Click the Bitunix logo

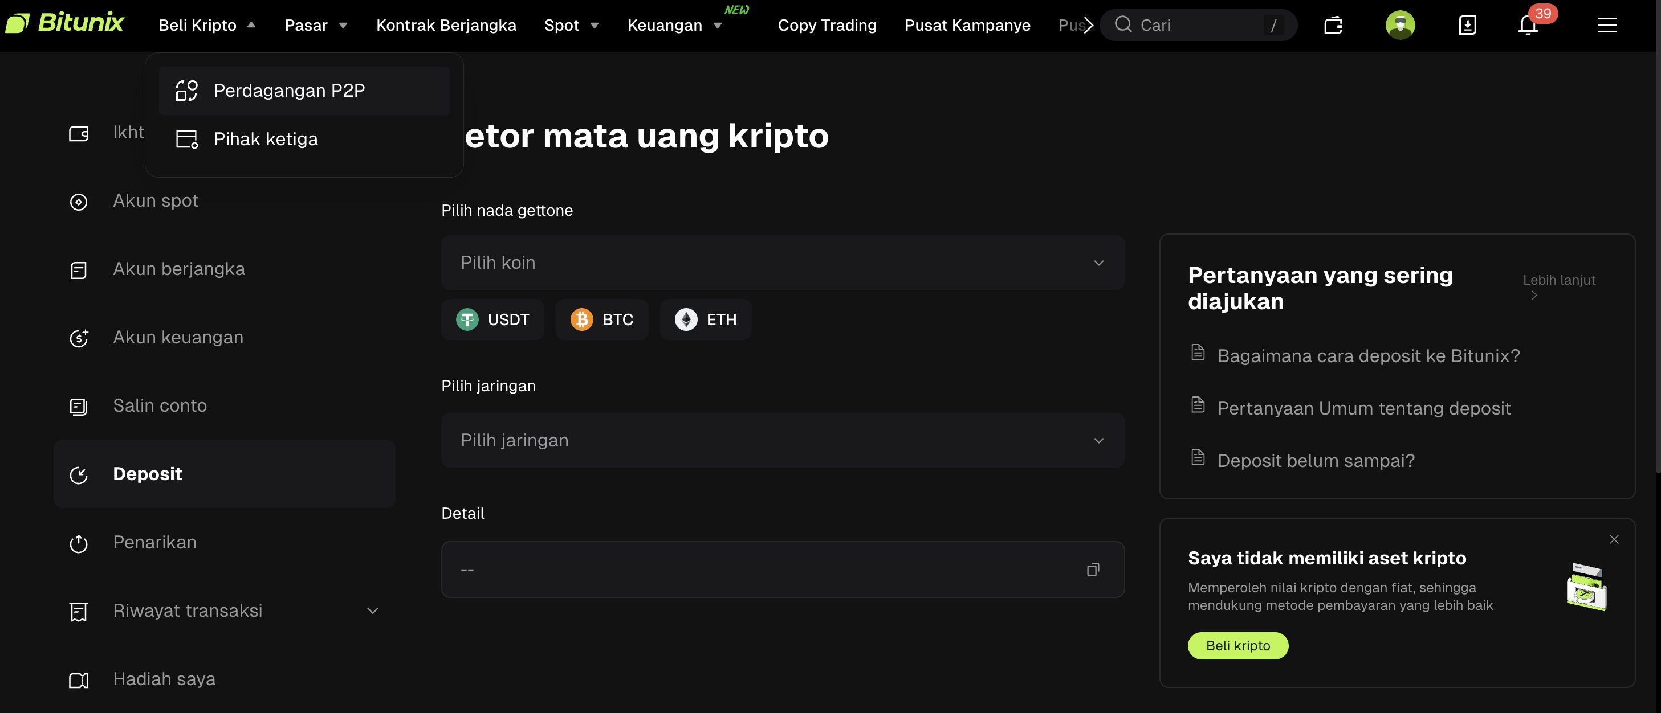[64, 23]
